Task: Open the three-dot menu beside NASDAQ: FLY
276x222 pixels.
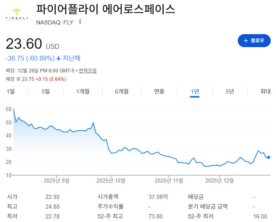Action: point(80,22)
